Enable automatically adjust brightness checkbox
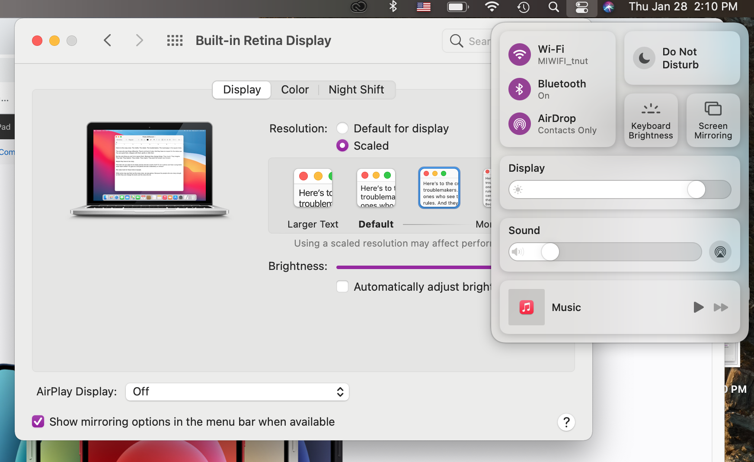The image size is (754, 462). (342, 287)
